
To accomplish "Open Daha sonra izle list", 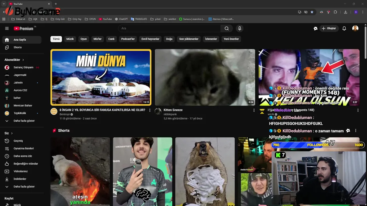I will (x=22, y=156).
